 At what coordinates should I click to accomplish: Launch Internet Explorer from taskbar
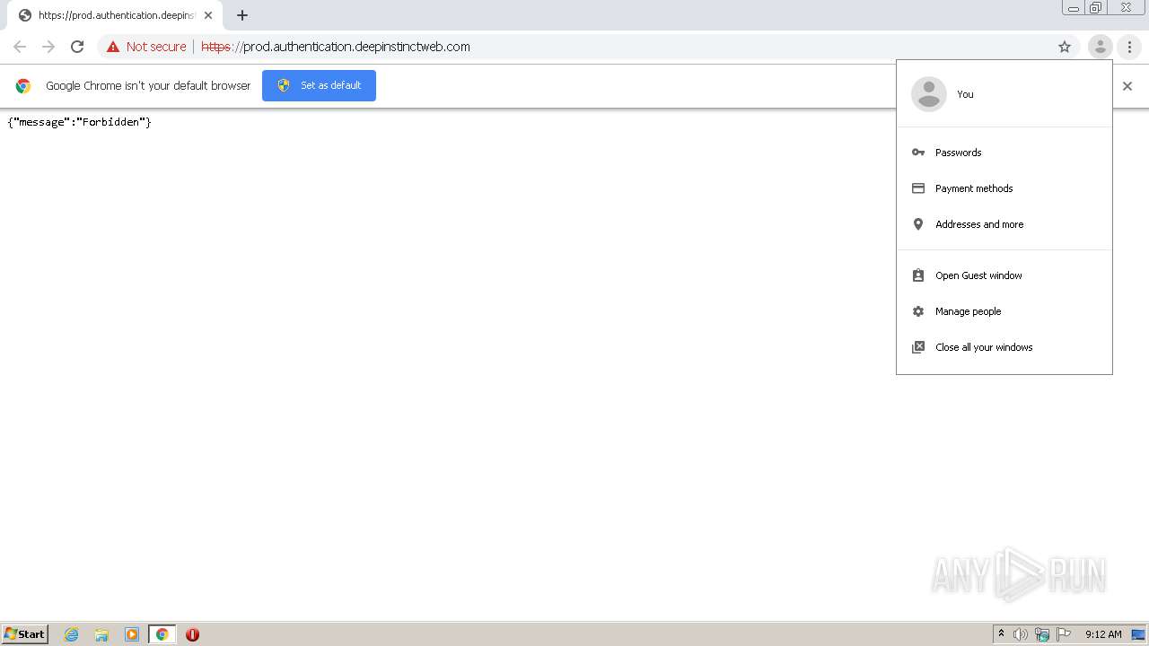coord(72,634)
